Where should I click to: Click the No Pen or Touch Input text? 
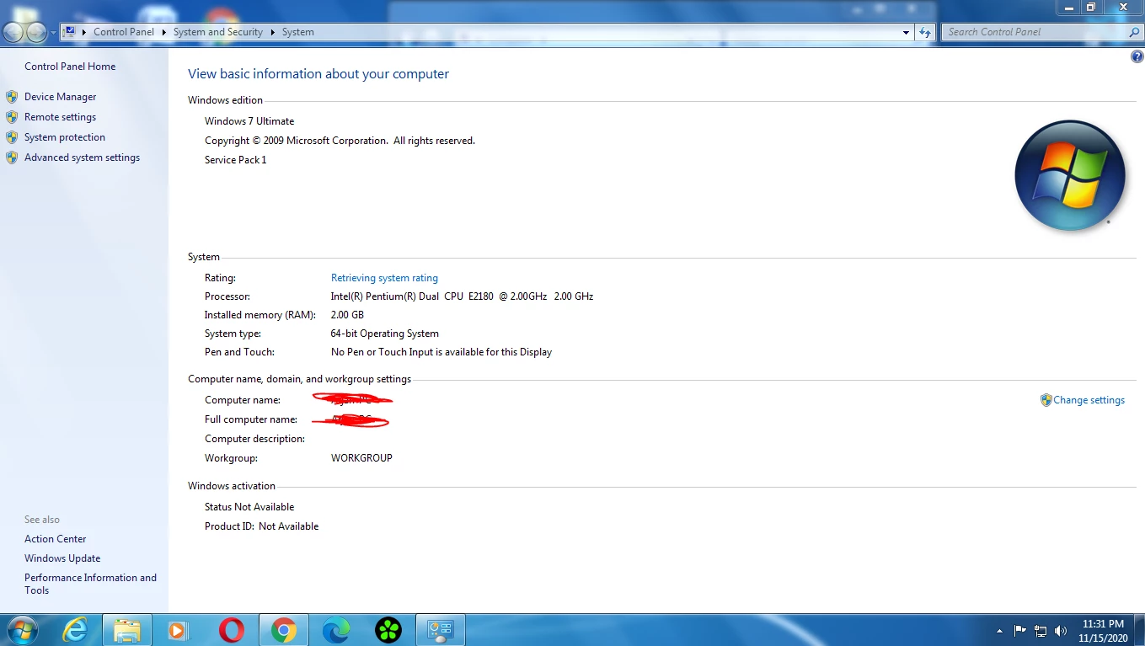pyautogui.click(x=441, y=352)
